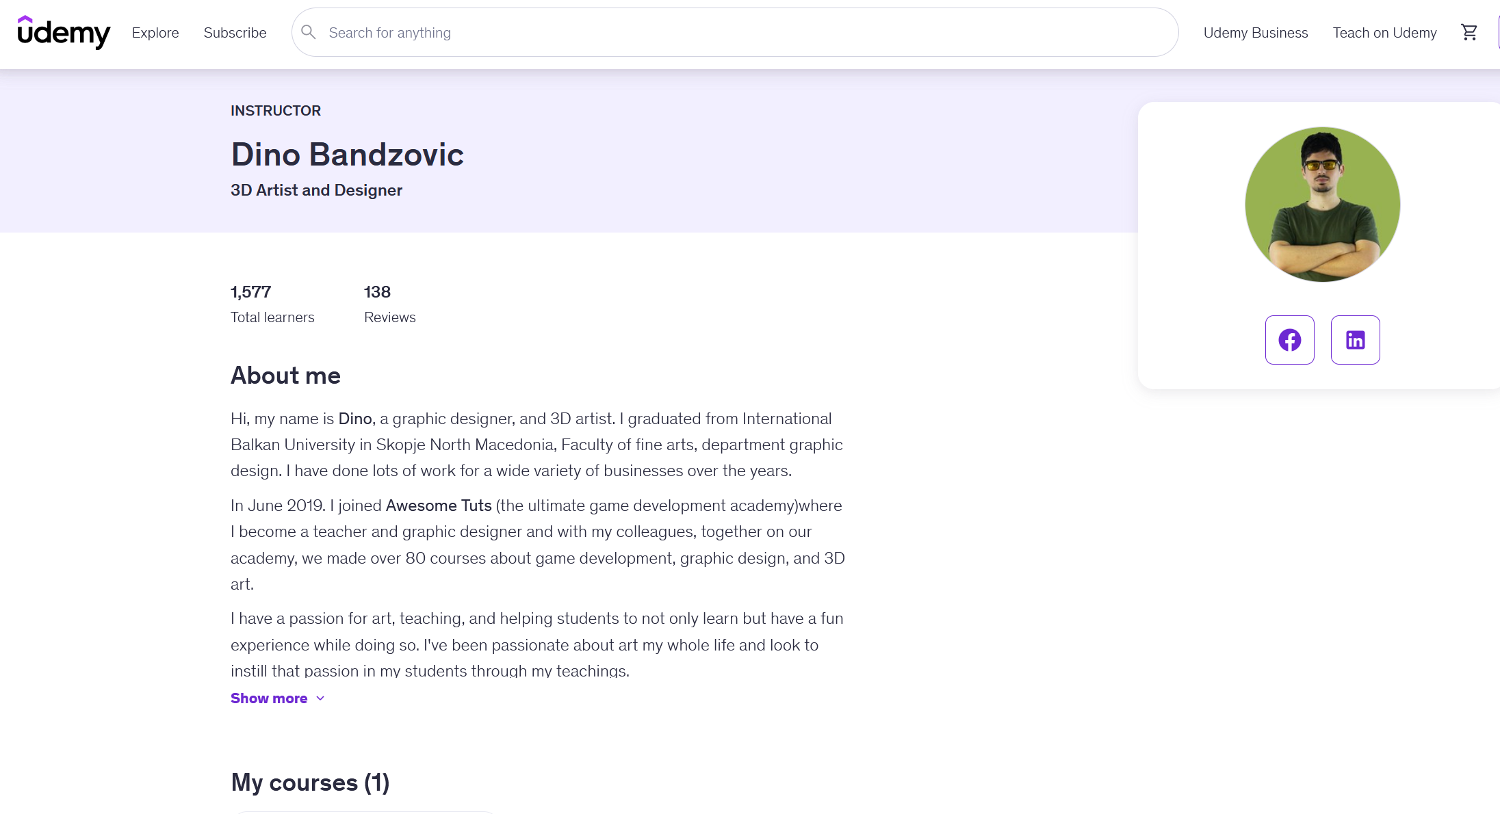The image size is (1500, 814).
Task: Click the Udemy logo
Action: tap(64, 32)
